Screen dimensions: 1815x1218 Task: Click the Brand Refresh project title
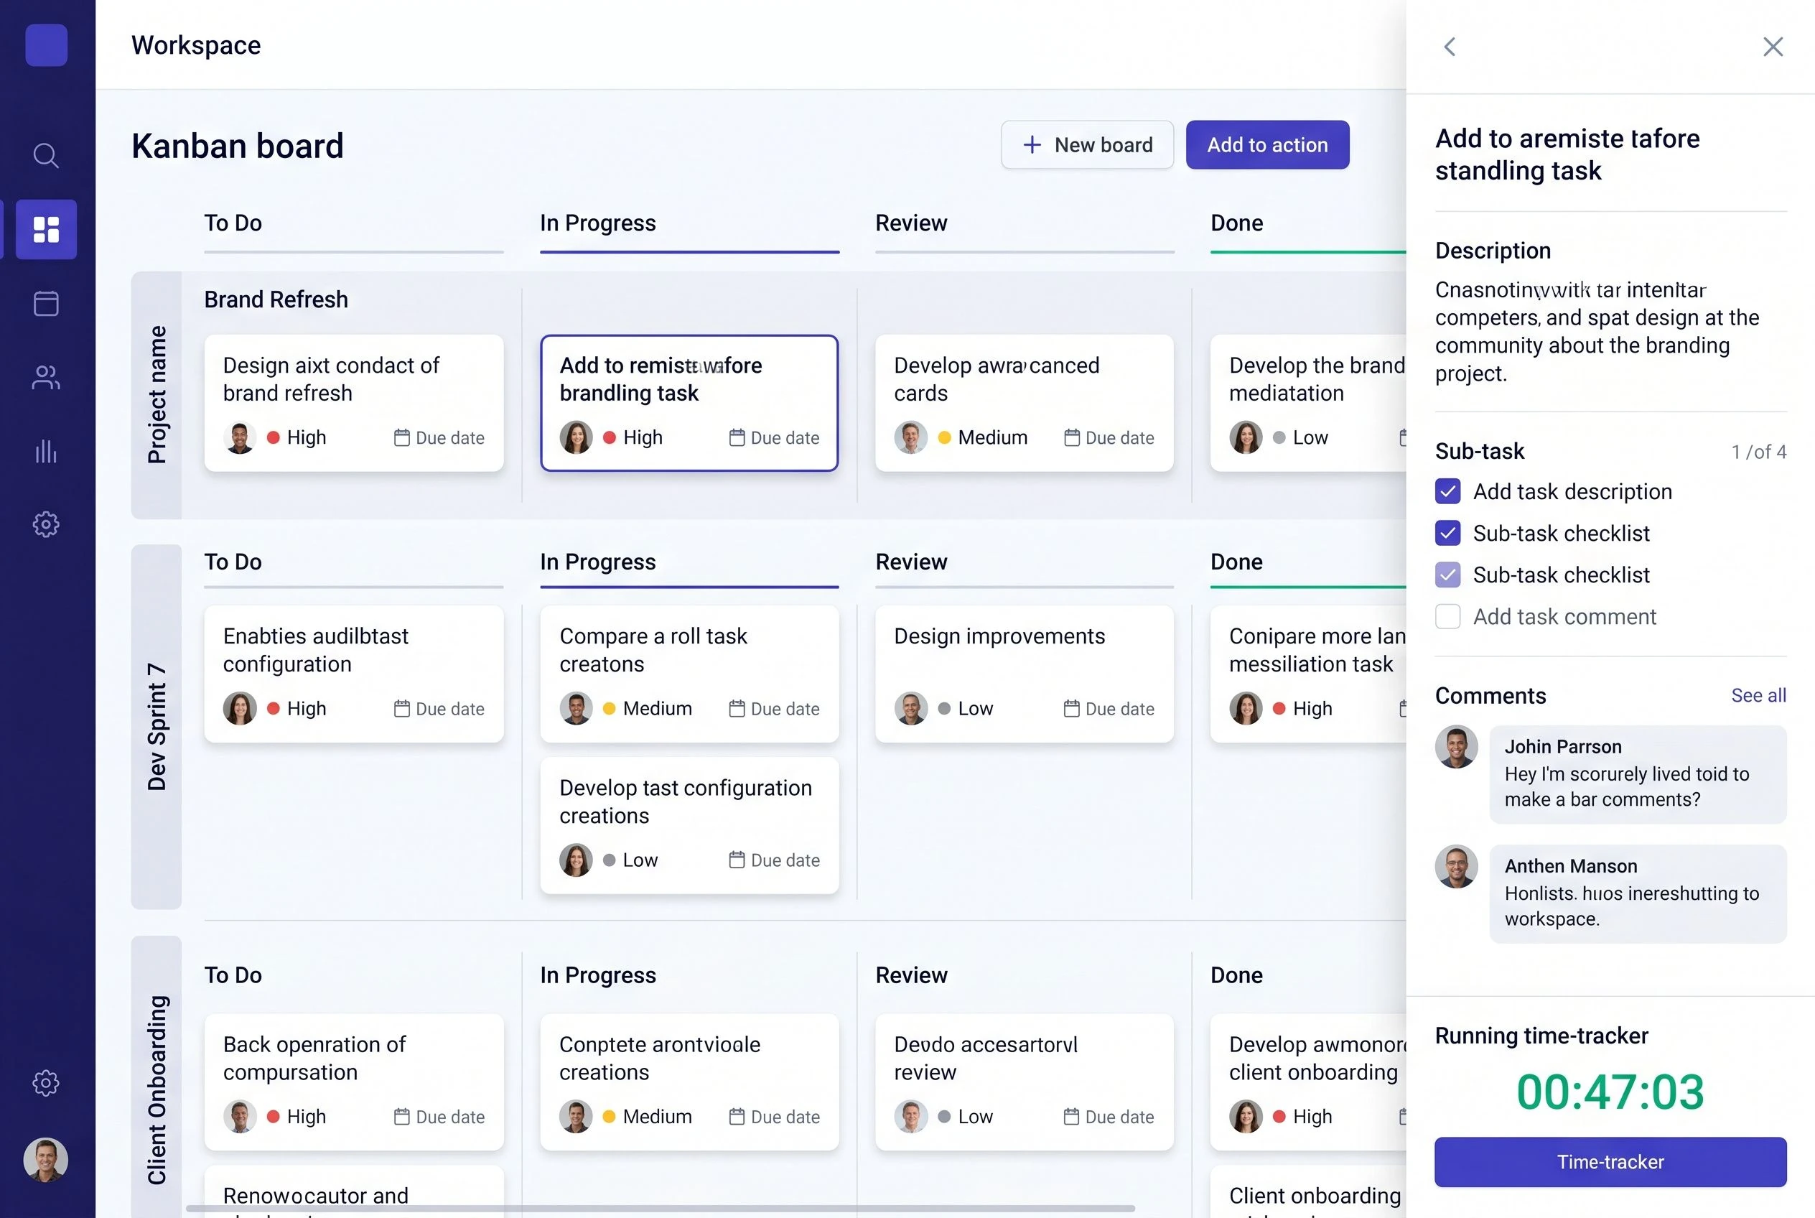click(276, 299)
